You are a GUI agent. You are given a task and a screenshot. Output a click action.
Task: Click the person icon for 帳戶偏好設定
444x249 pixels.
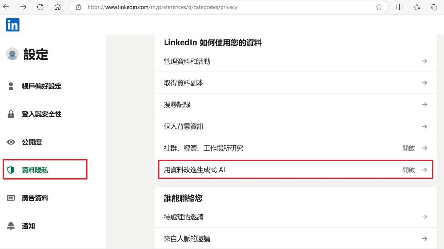11,86
